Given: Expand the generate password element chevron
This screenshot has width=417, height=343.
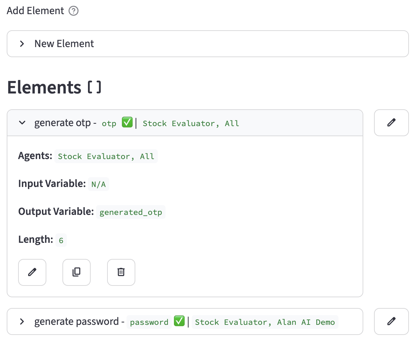Looking at the screenshot, I should tap(22, 321).
